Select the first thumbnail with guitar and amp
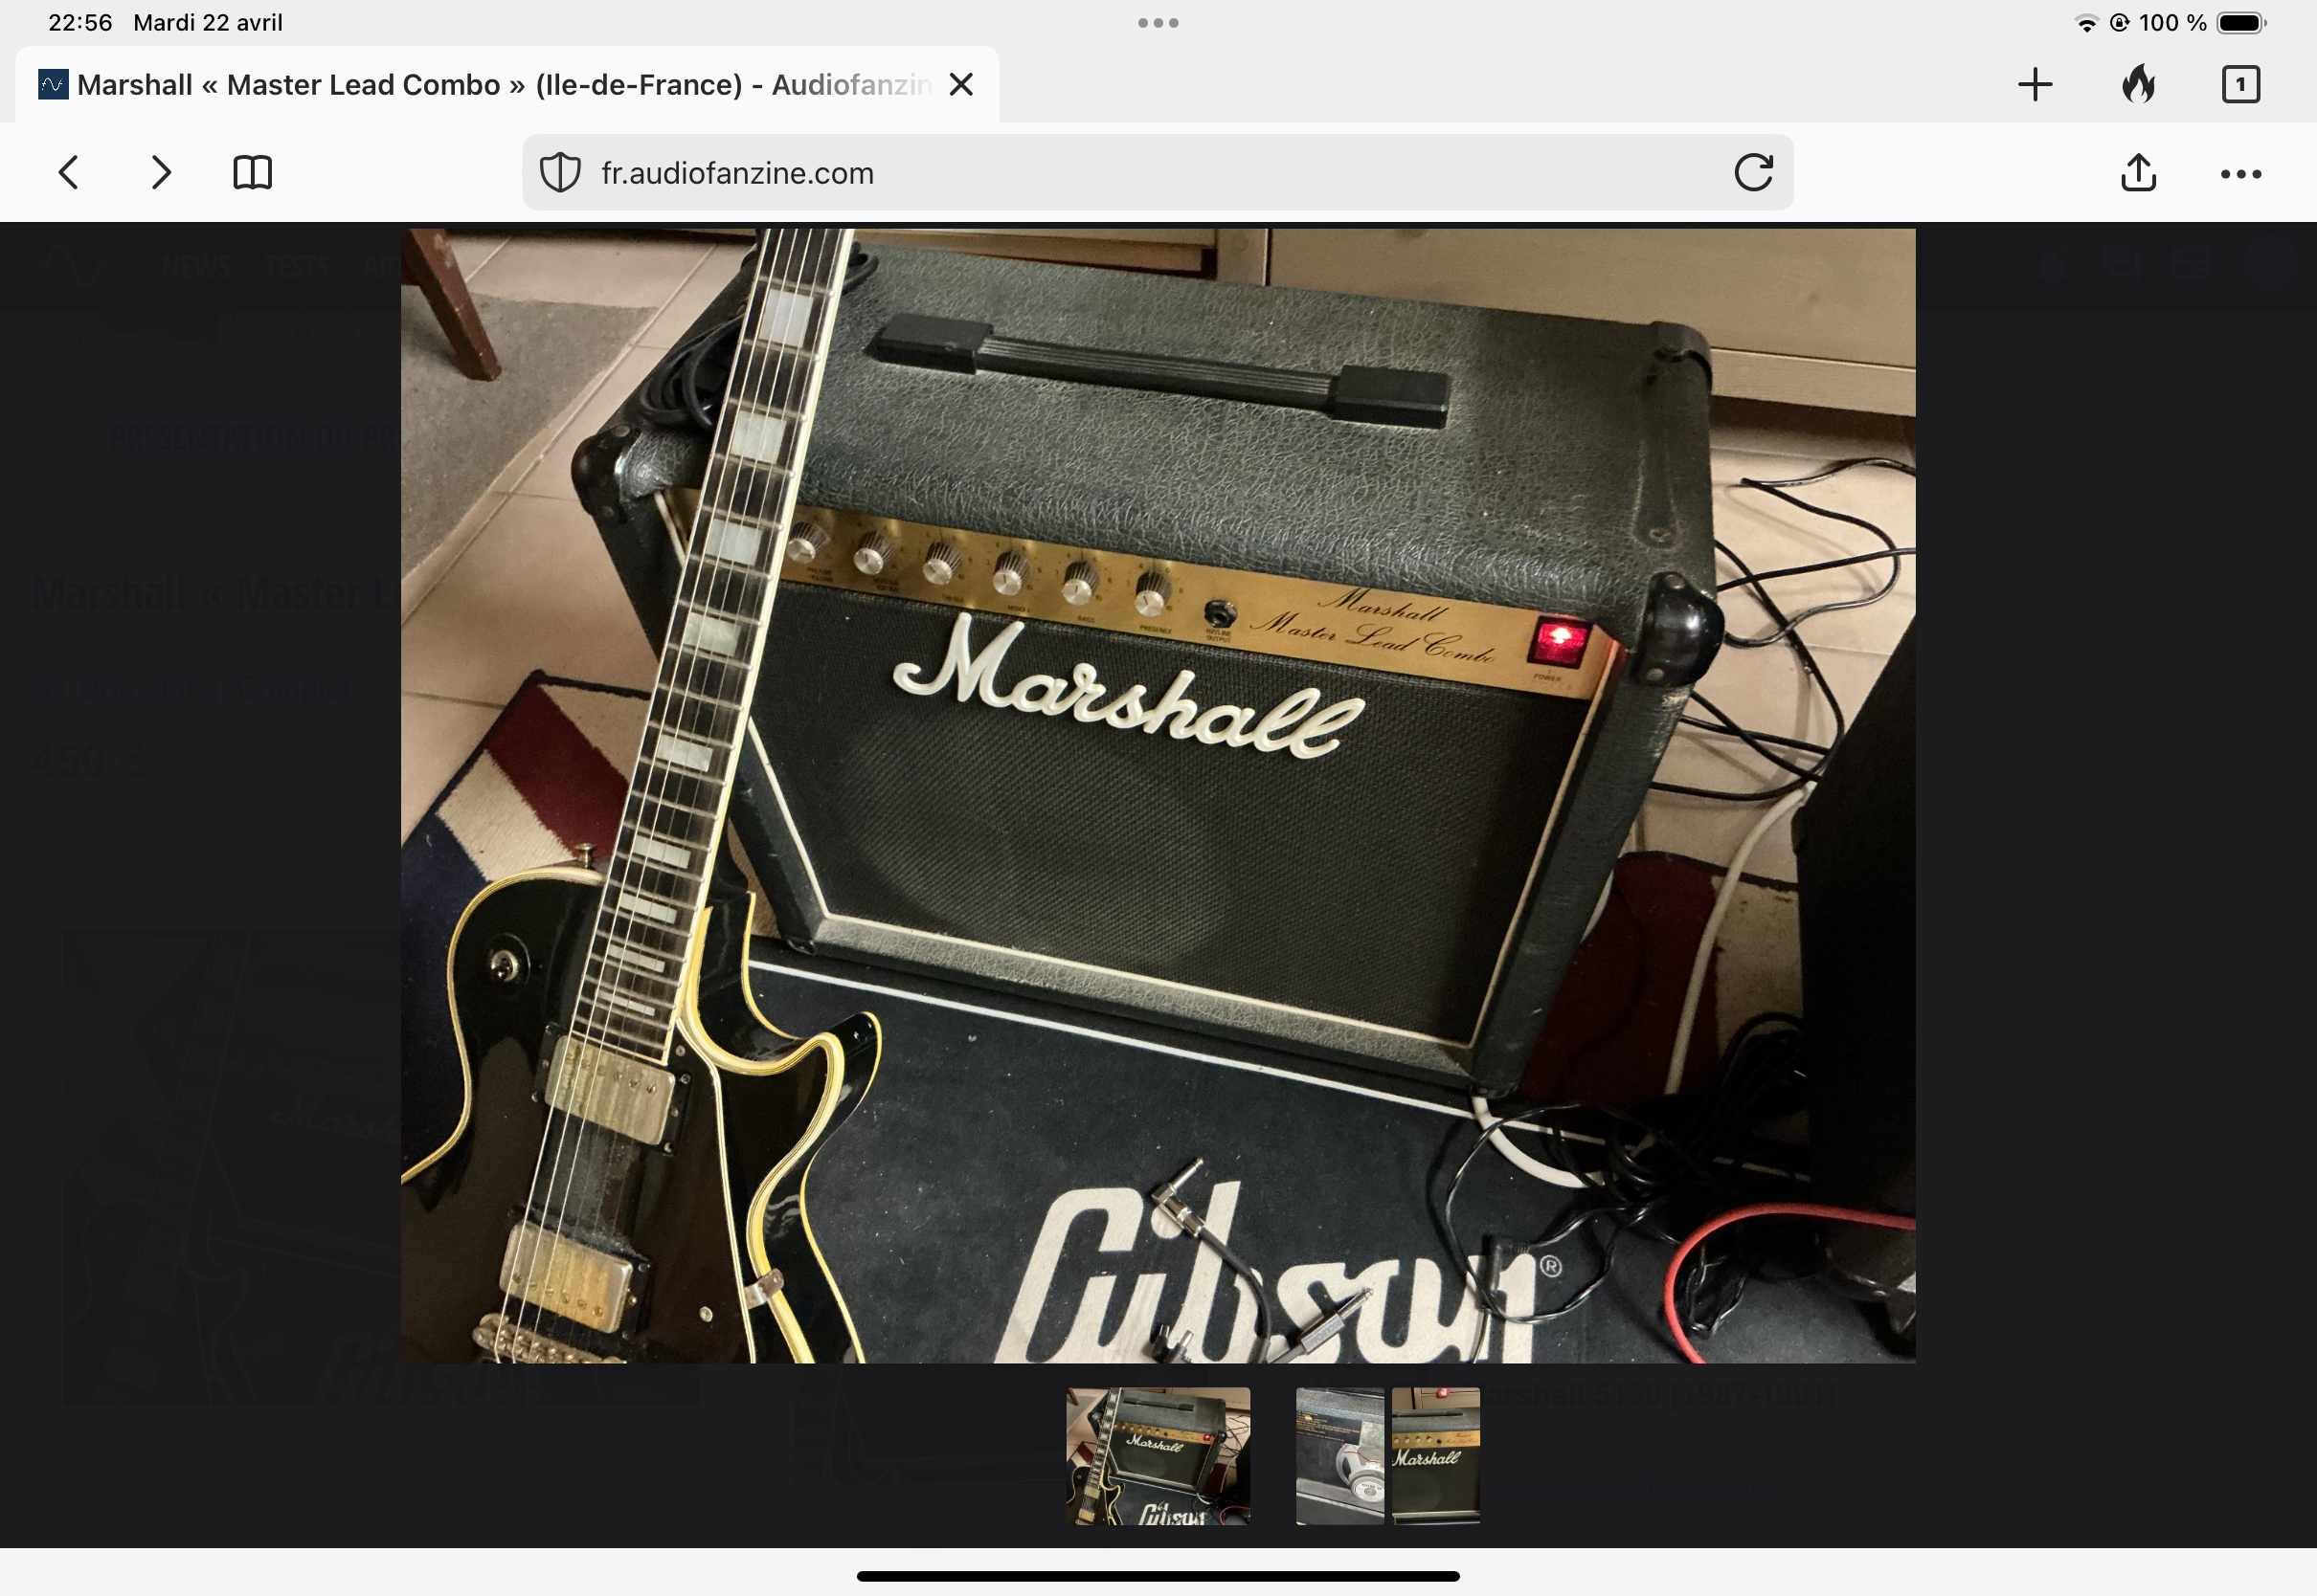The image size is (2317, 1596). 1158,1456
